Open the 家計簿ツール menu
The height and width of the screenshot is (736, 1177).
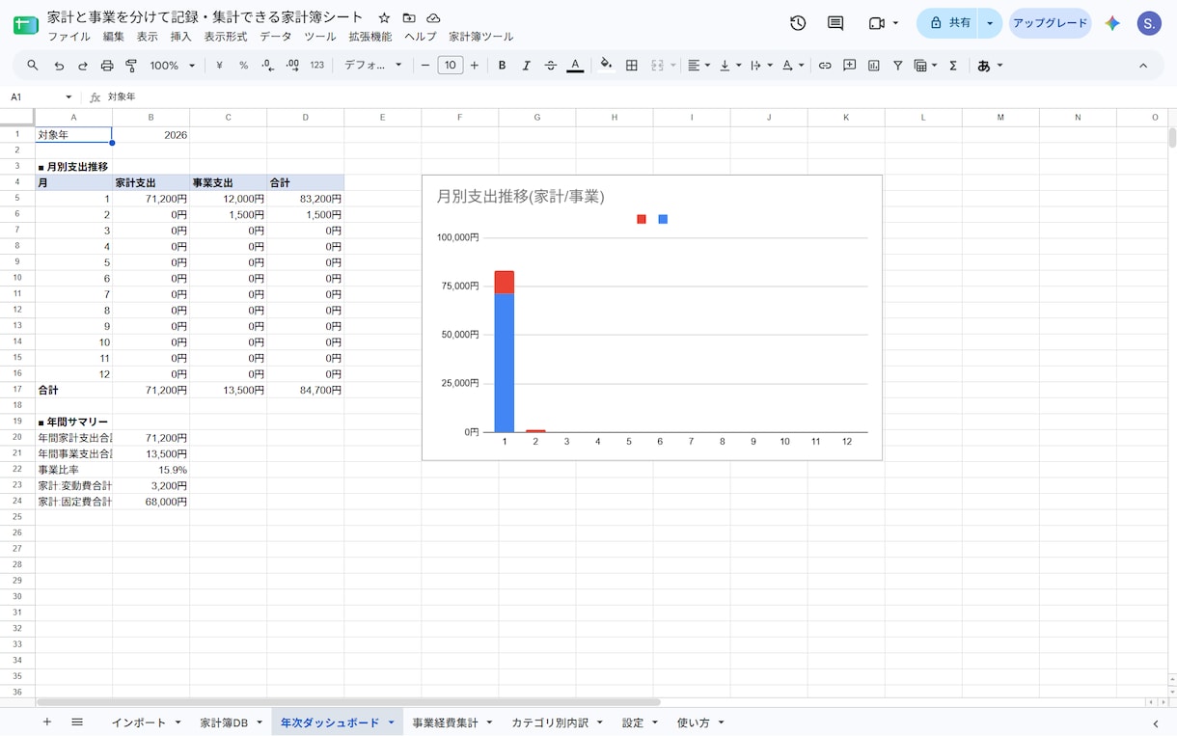(x=480, y=37)
